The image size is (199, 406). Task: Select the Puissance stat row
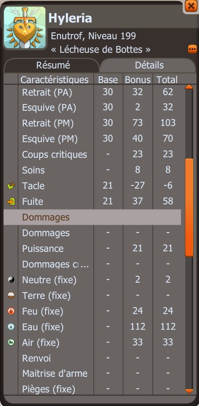coord(92,249)
